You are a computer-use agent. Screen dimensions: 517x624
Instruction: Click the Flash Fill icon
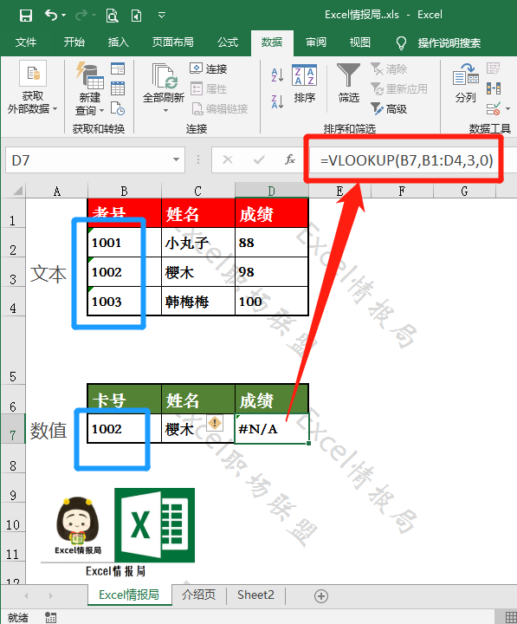[493, 68]
